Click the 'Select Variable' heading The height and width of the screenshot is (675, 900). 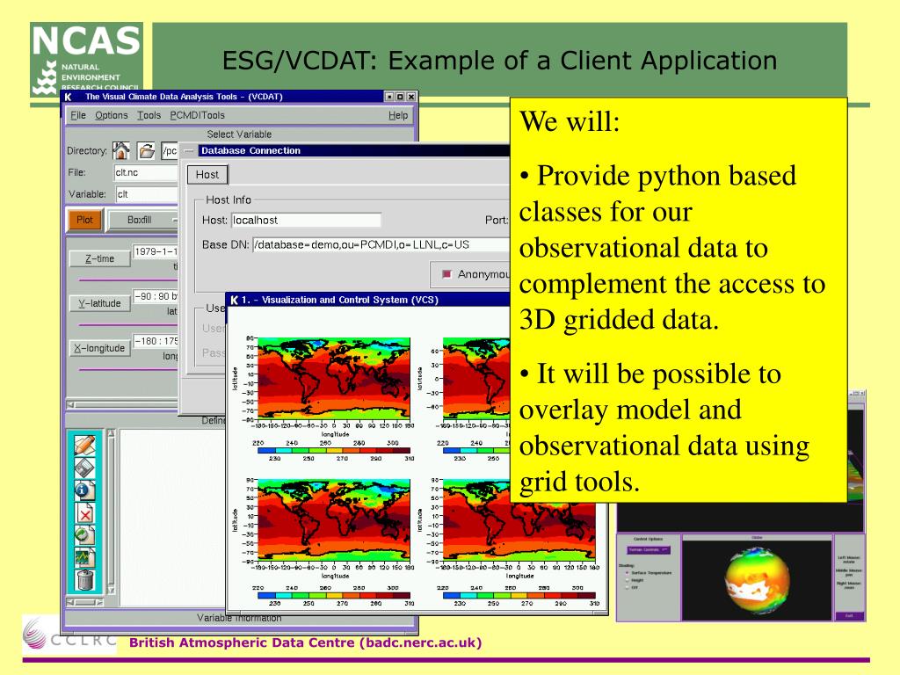pyautogui.click(x=239, y=134)
